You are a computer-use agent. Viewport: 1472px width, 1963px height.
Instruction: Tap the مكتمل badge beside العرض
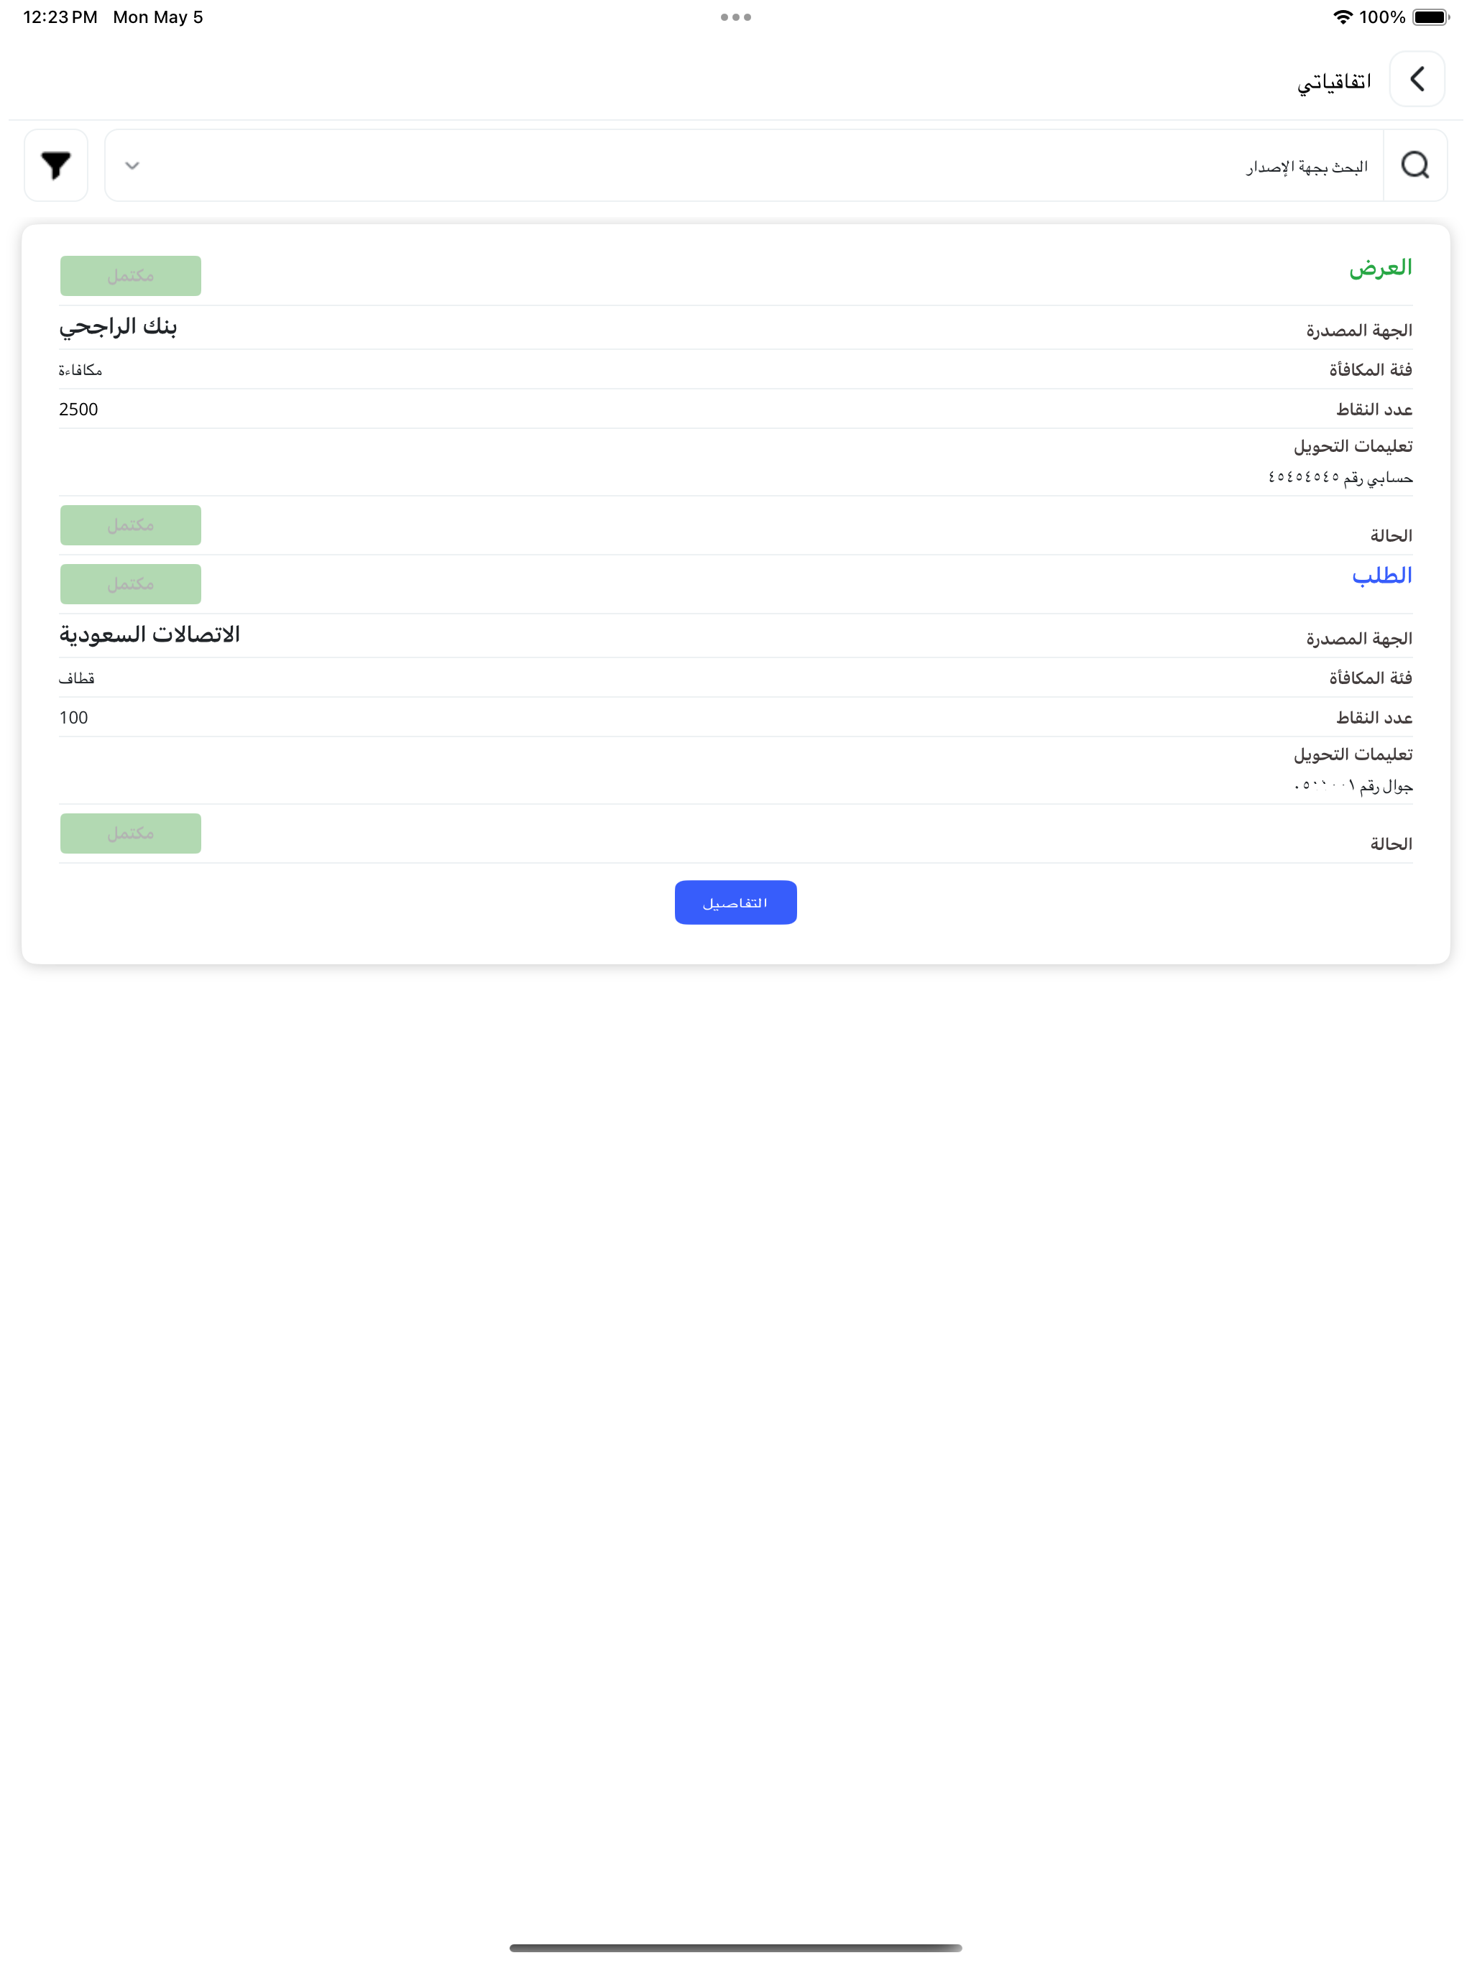pyautogui.click(x=131, y=276)
